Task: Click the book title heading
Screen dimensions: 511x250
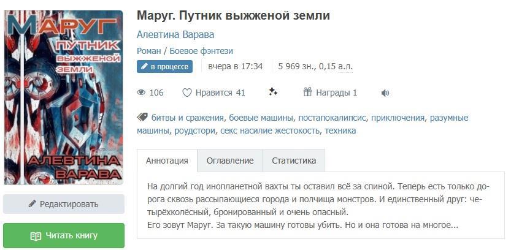Action: click(x=233, y=15)
